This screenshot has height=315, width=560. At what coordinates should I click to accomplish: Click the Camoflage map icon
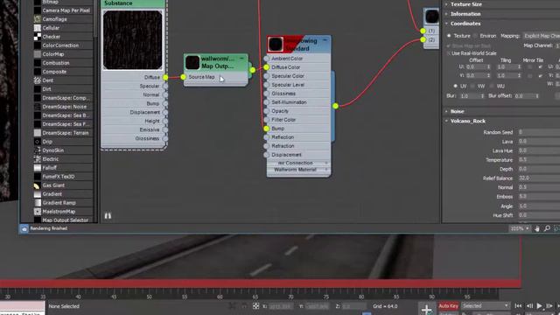click(x=38, y=19)
